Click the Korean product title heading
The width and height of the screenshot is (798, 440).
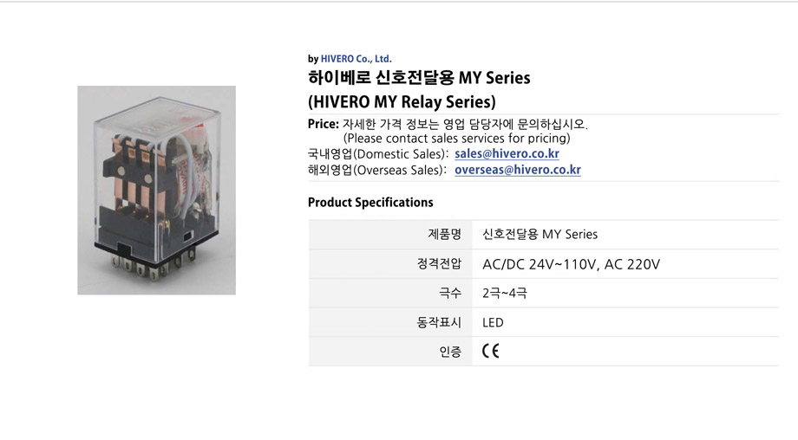click(419, 78)
